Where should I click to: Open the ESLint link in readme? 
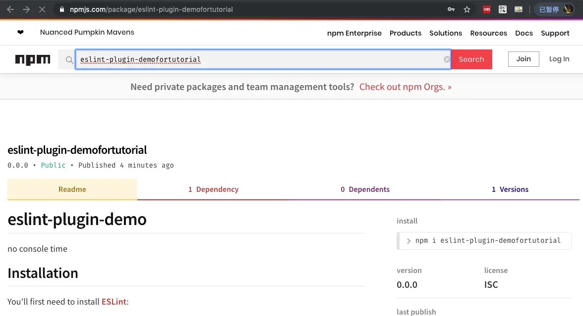click(x=114, y=302)
